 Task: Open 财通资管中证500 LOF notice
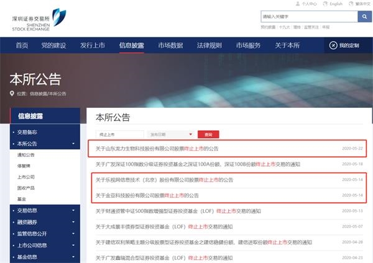tap(178, 211)
